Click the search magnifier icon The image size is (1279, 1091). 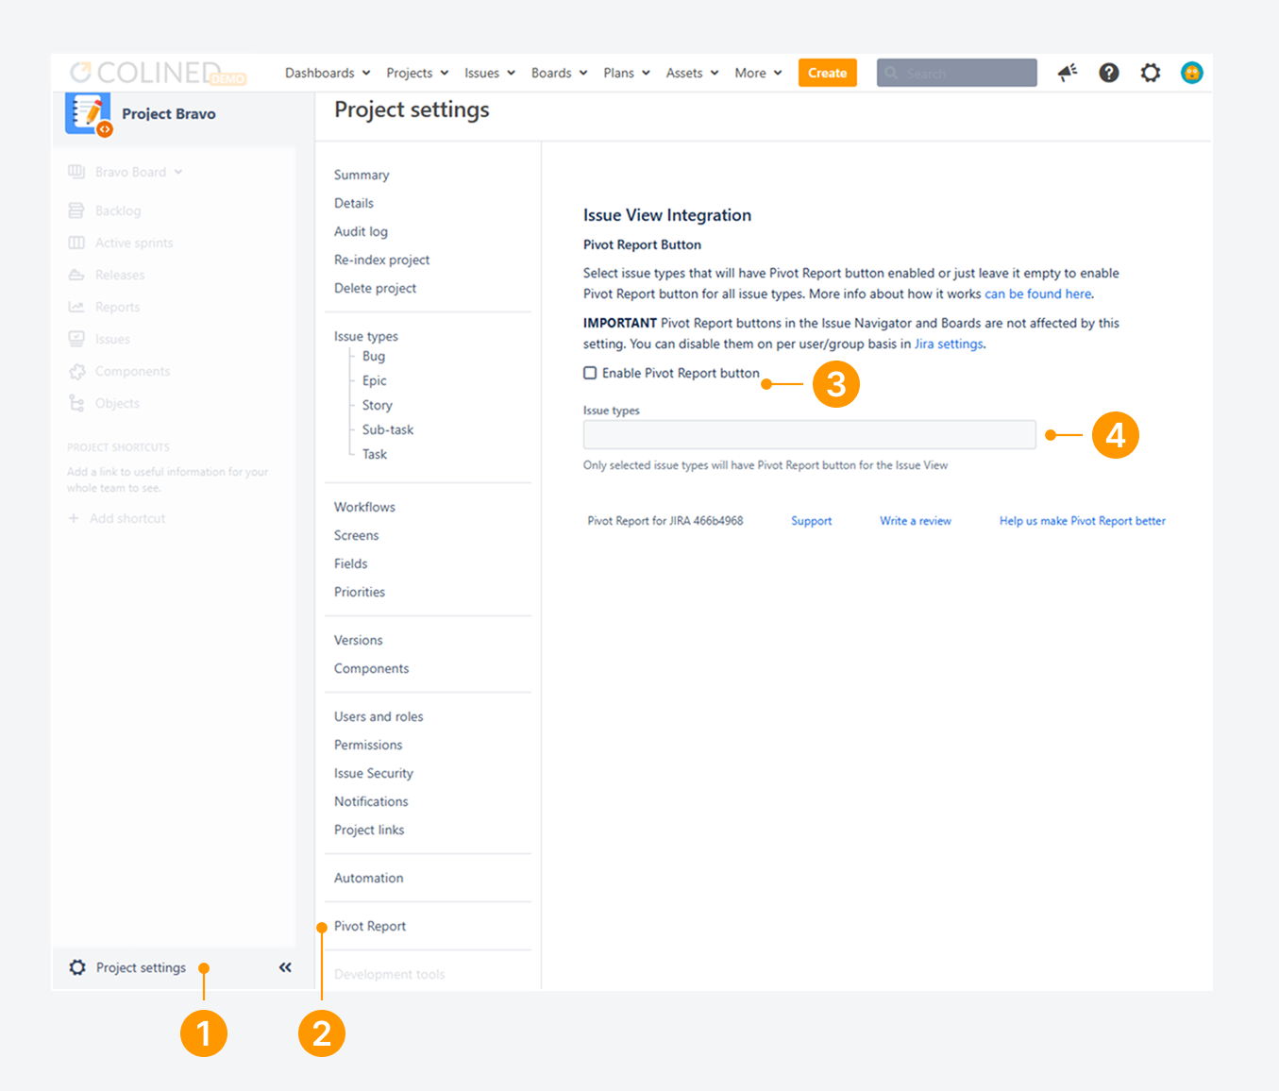[891, 73]
